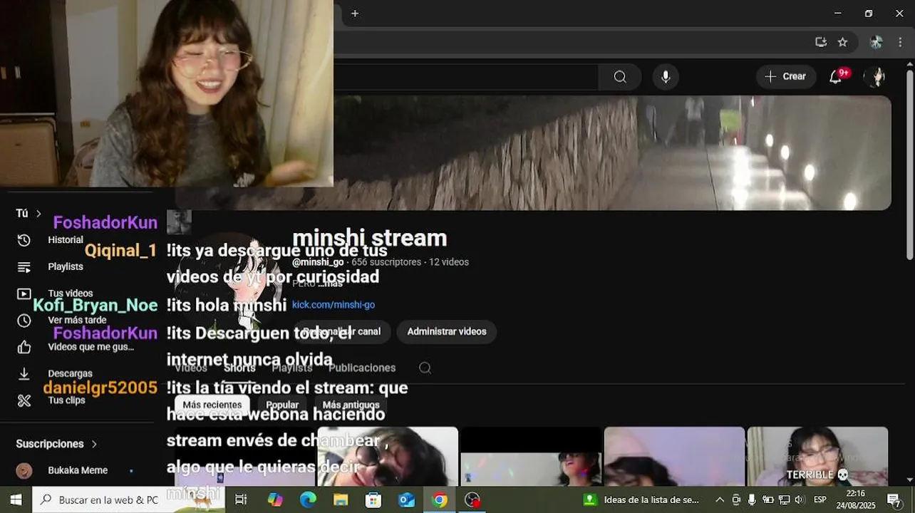
Task: Follow the kick.com/minshi-go link
Action: click(x=333, y=305)
